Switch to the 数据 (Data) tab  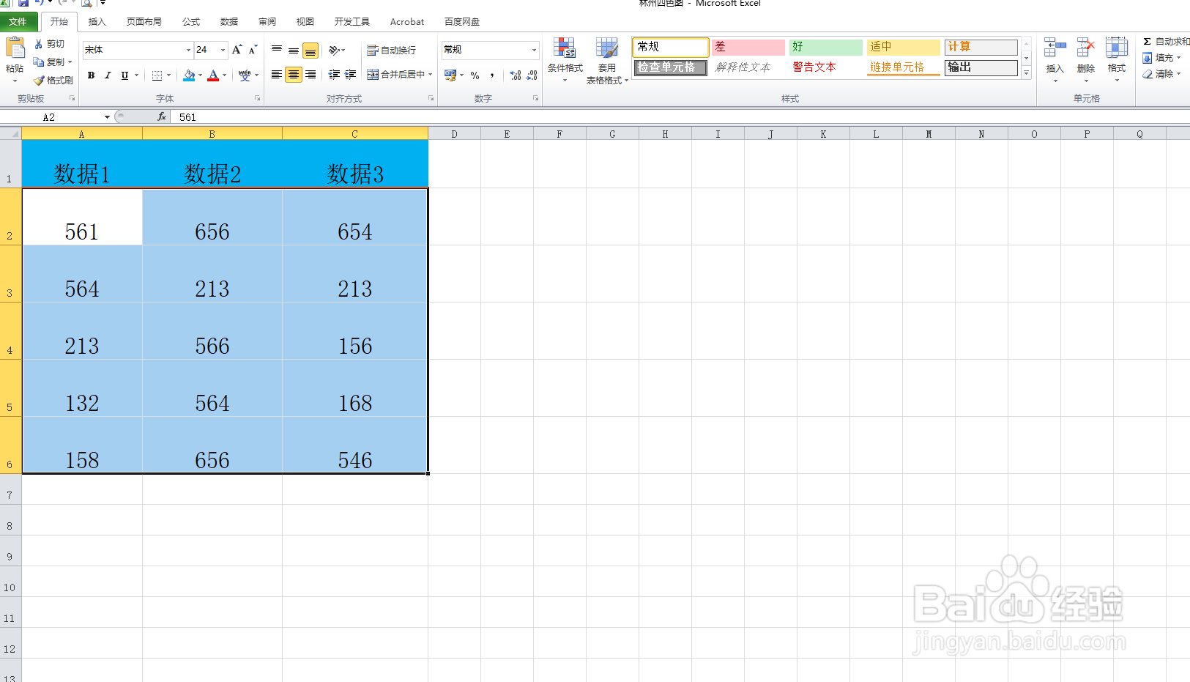coord(229,22)
